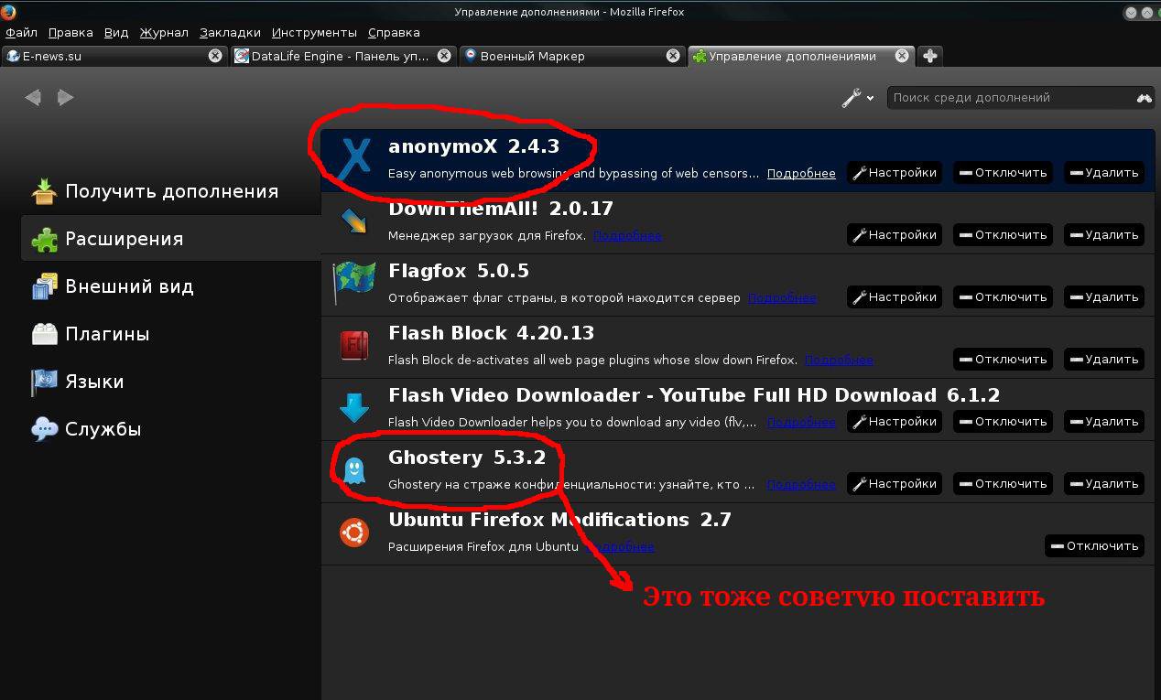Screen dimensions: 1161x700
Task: Click the anonymoX extension icon
Action: (x=353, y=158)
